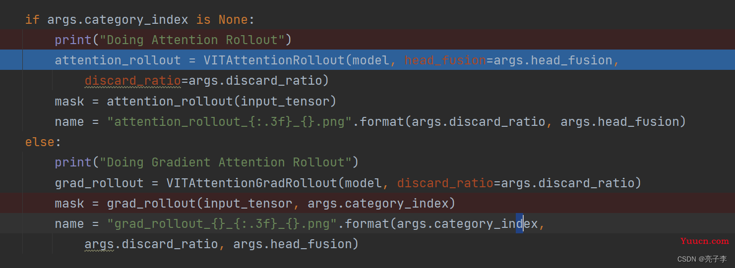Click the underlined discard_ratio parameter
Viewport: 735px width, 268px height.
(133, 81)
